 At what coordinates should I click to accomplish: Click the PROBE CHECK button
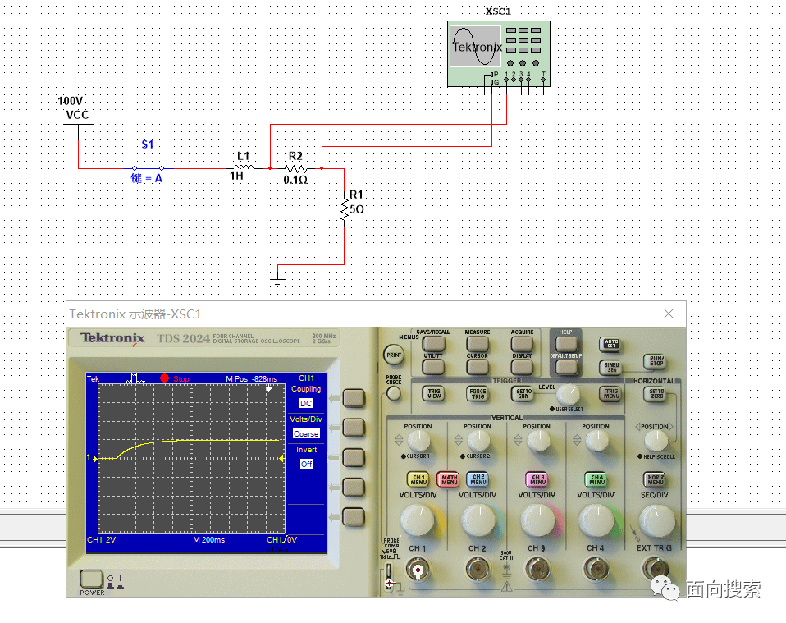click(394, 393)
